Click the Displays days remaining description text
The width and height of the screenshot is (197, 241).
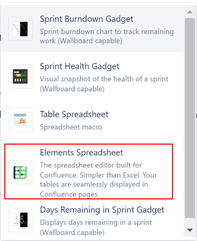96,222
